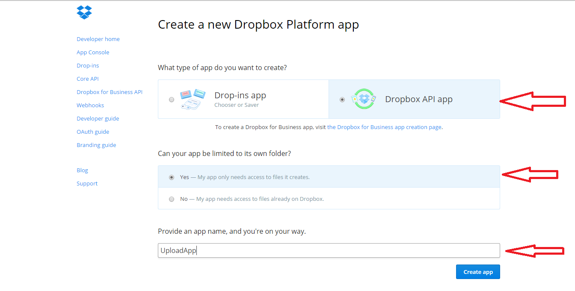Click the Dropbox API app sync icon

[x=364, y=99]
